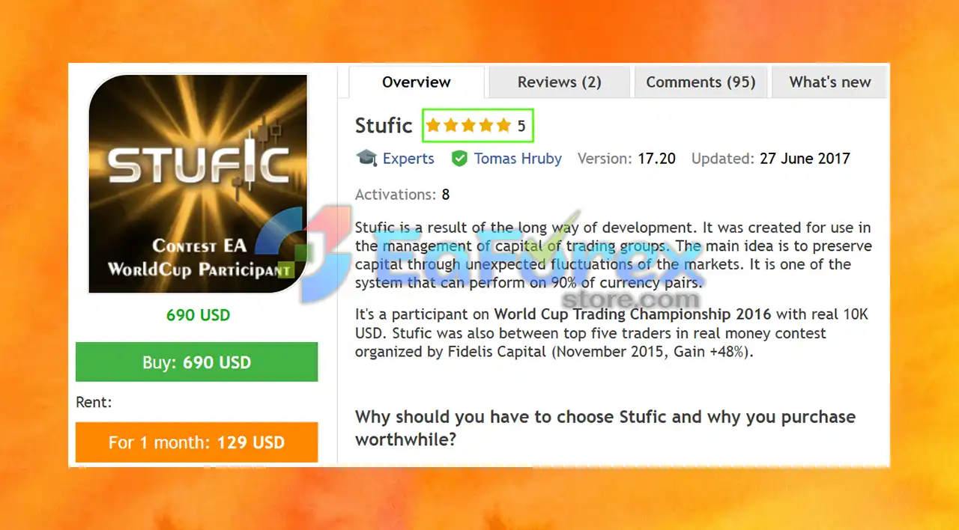Click the fifth rating star

pyautogui.click(x=503, y=126)
